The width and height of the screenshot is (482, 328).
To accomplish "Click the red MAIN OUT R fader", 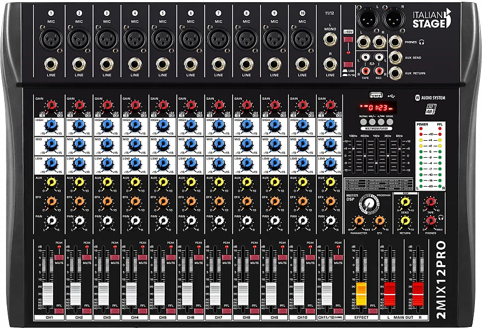I will click(418, 294).
